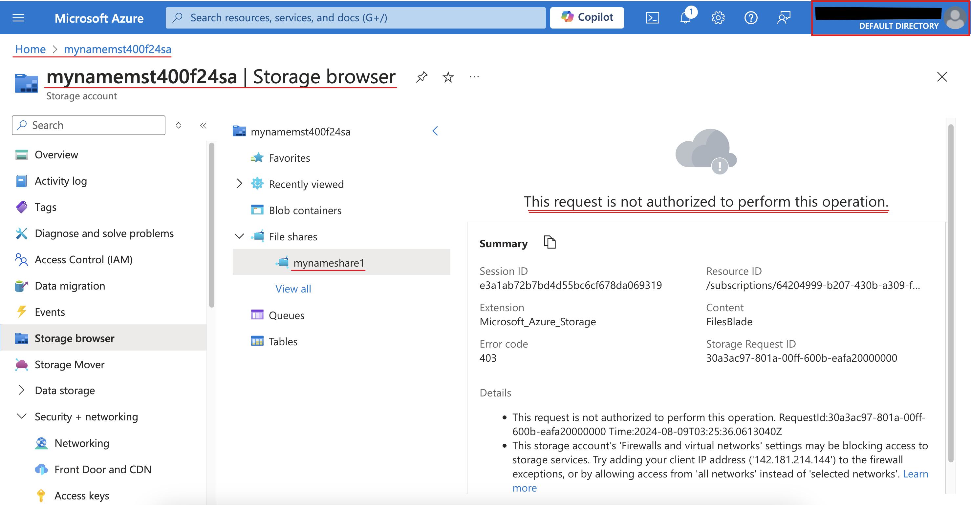Go to Home breadcrumb link
971x505 pixels.
point(30,49)
